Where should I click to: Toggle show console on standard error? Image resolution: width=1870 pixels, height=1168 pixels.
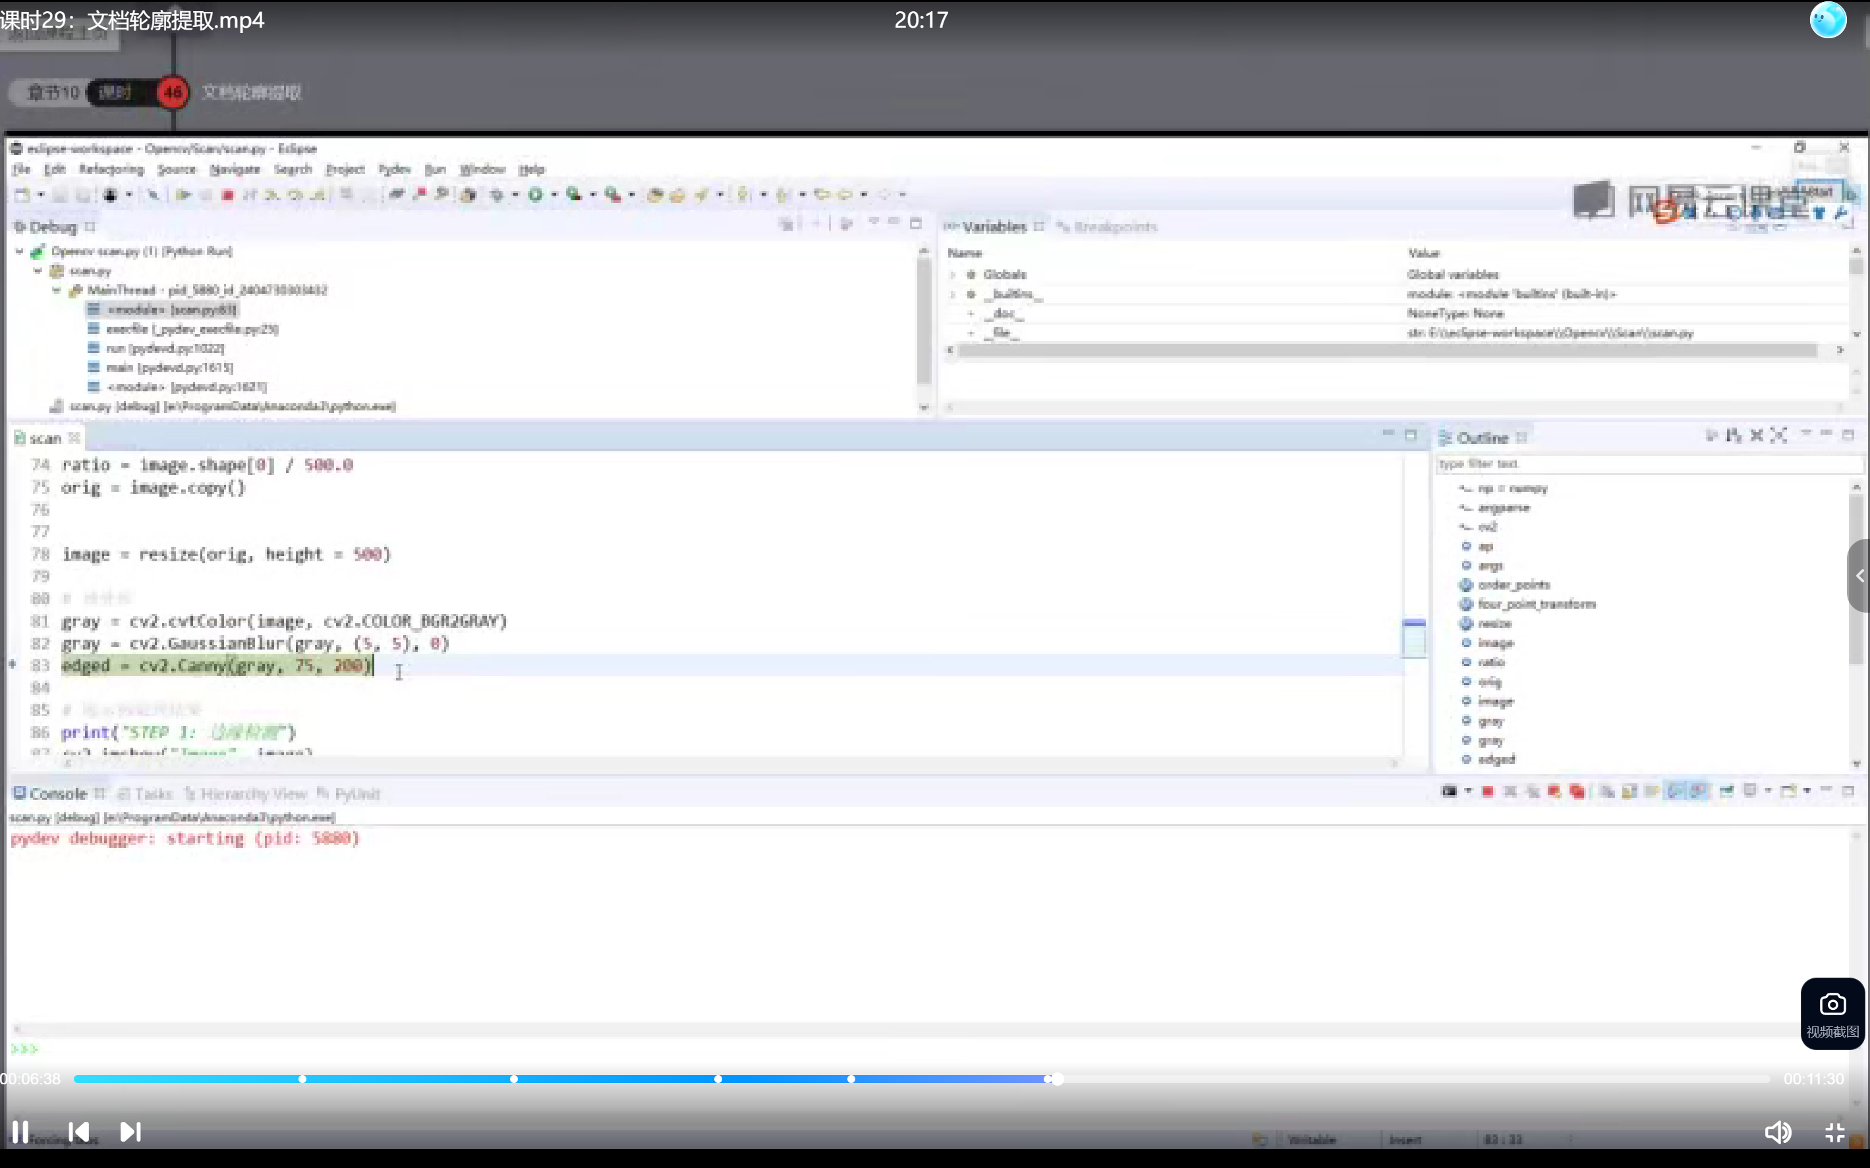[1698, 791]
